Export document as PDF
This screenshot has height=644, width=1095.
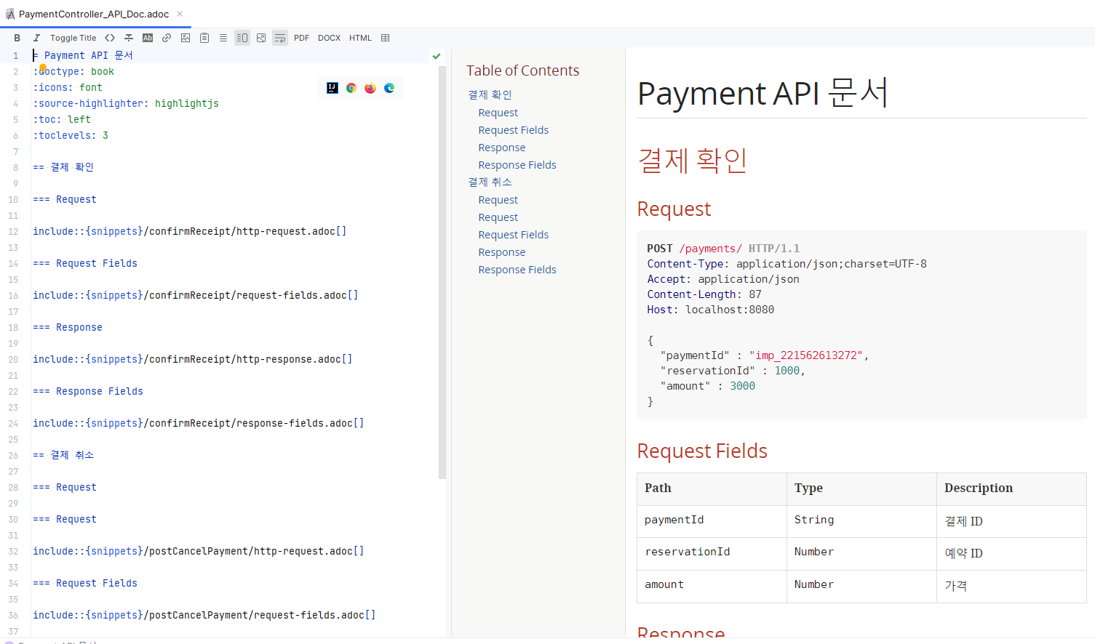tap(302, 38)
